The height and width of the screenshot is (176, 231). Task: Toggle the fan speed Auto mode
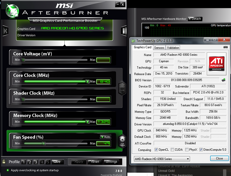point(106,137)
